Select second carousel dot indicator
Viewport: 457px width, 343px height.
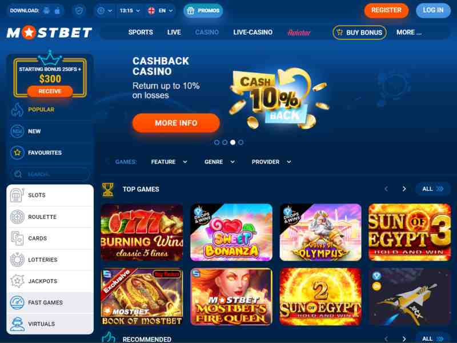coord(225,142)
